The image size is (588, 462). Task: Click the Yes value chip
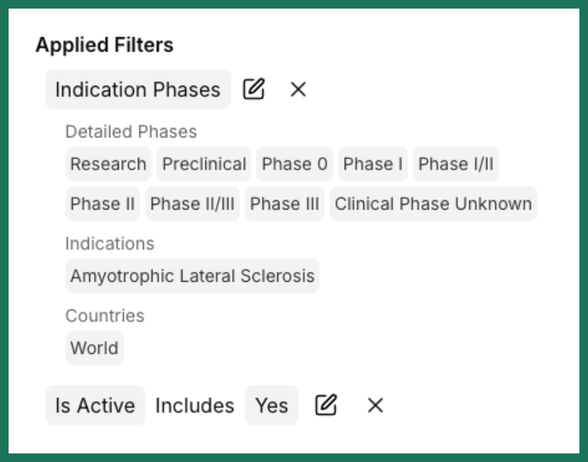(x=272, y=405)
